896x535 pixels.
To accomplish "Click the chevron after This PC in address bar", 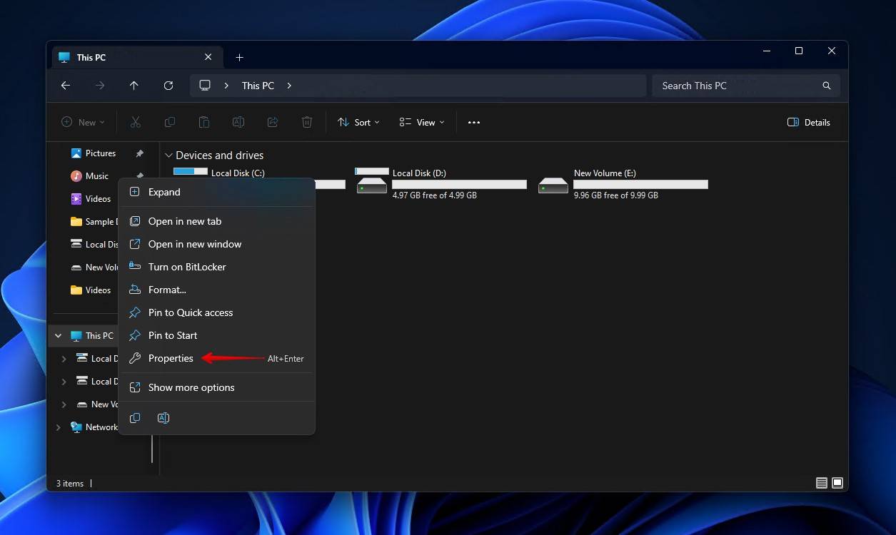I will pos(289,86).
